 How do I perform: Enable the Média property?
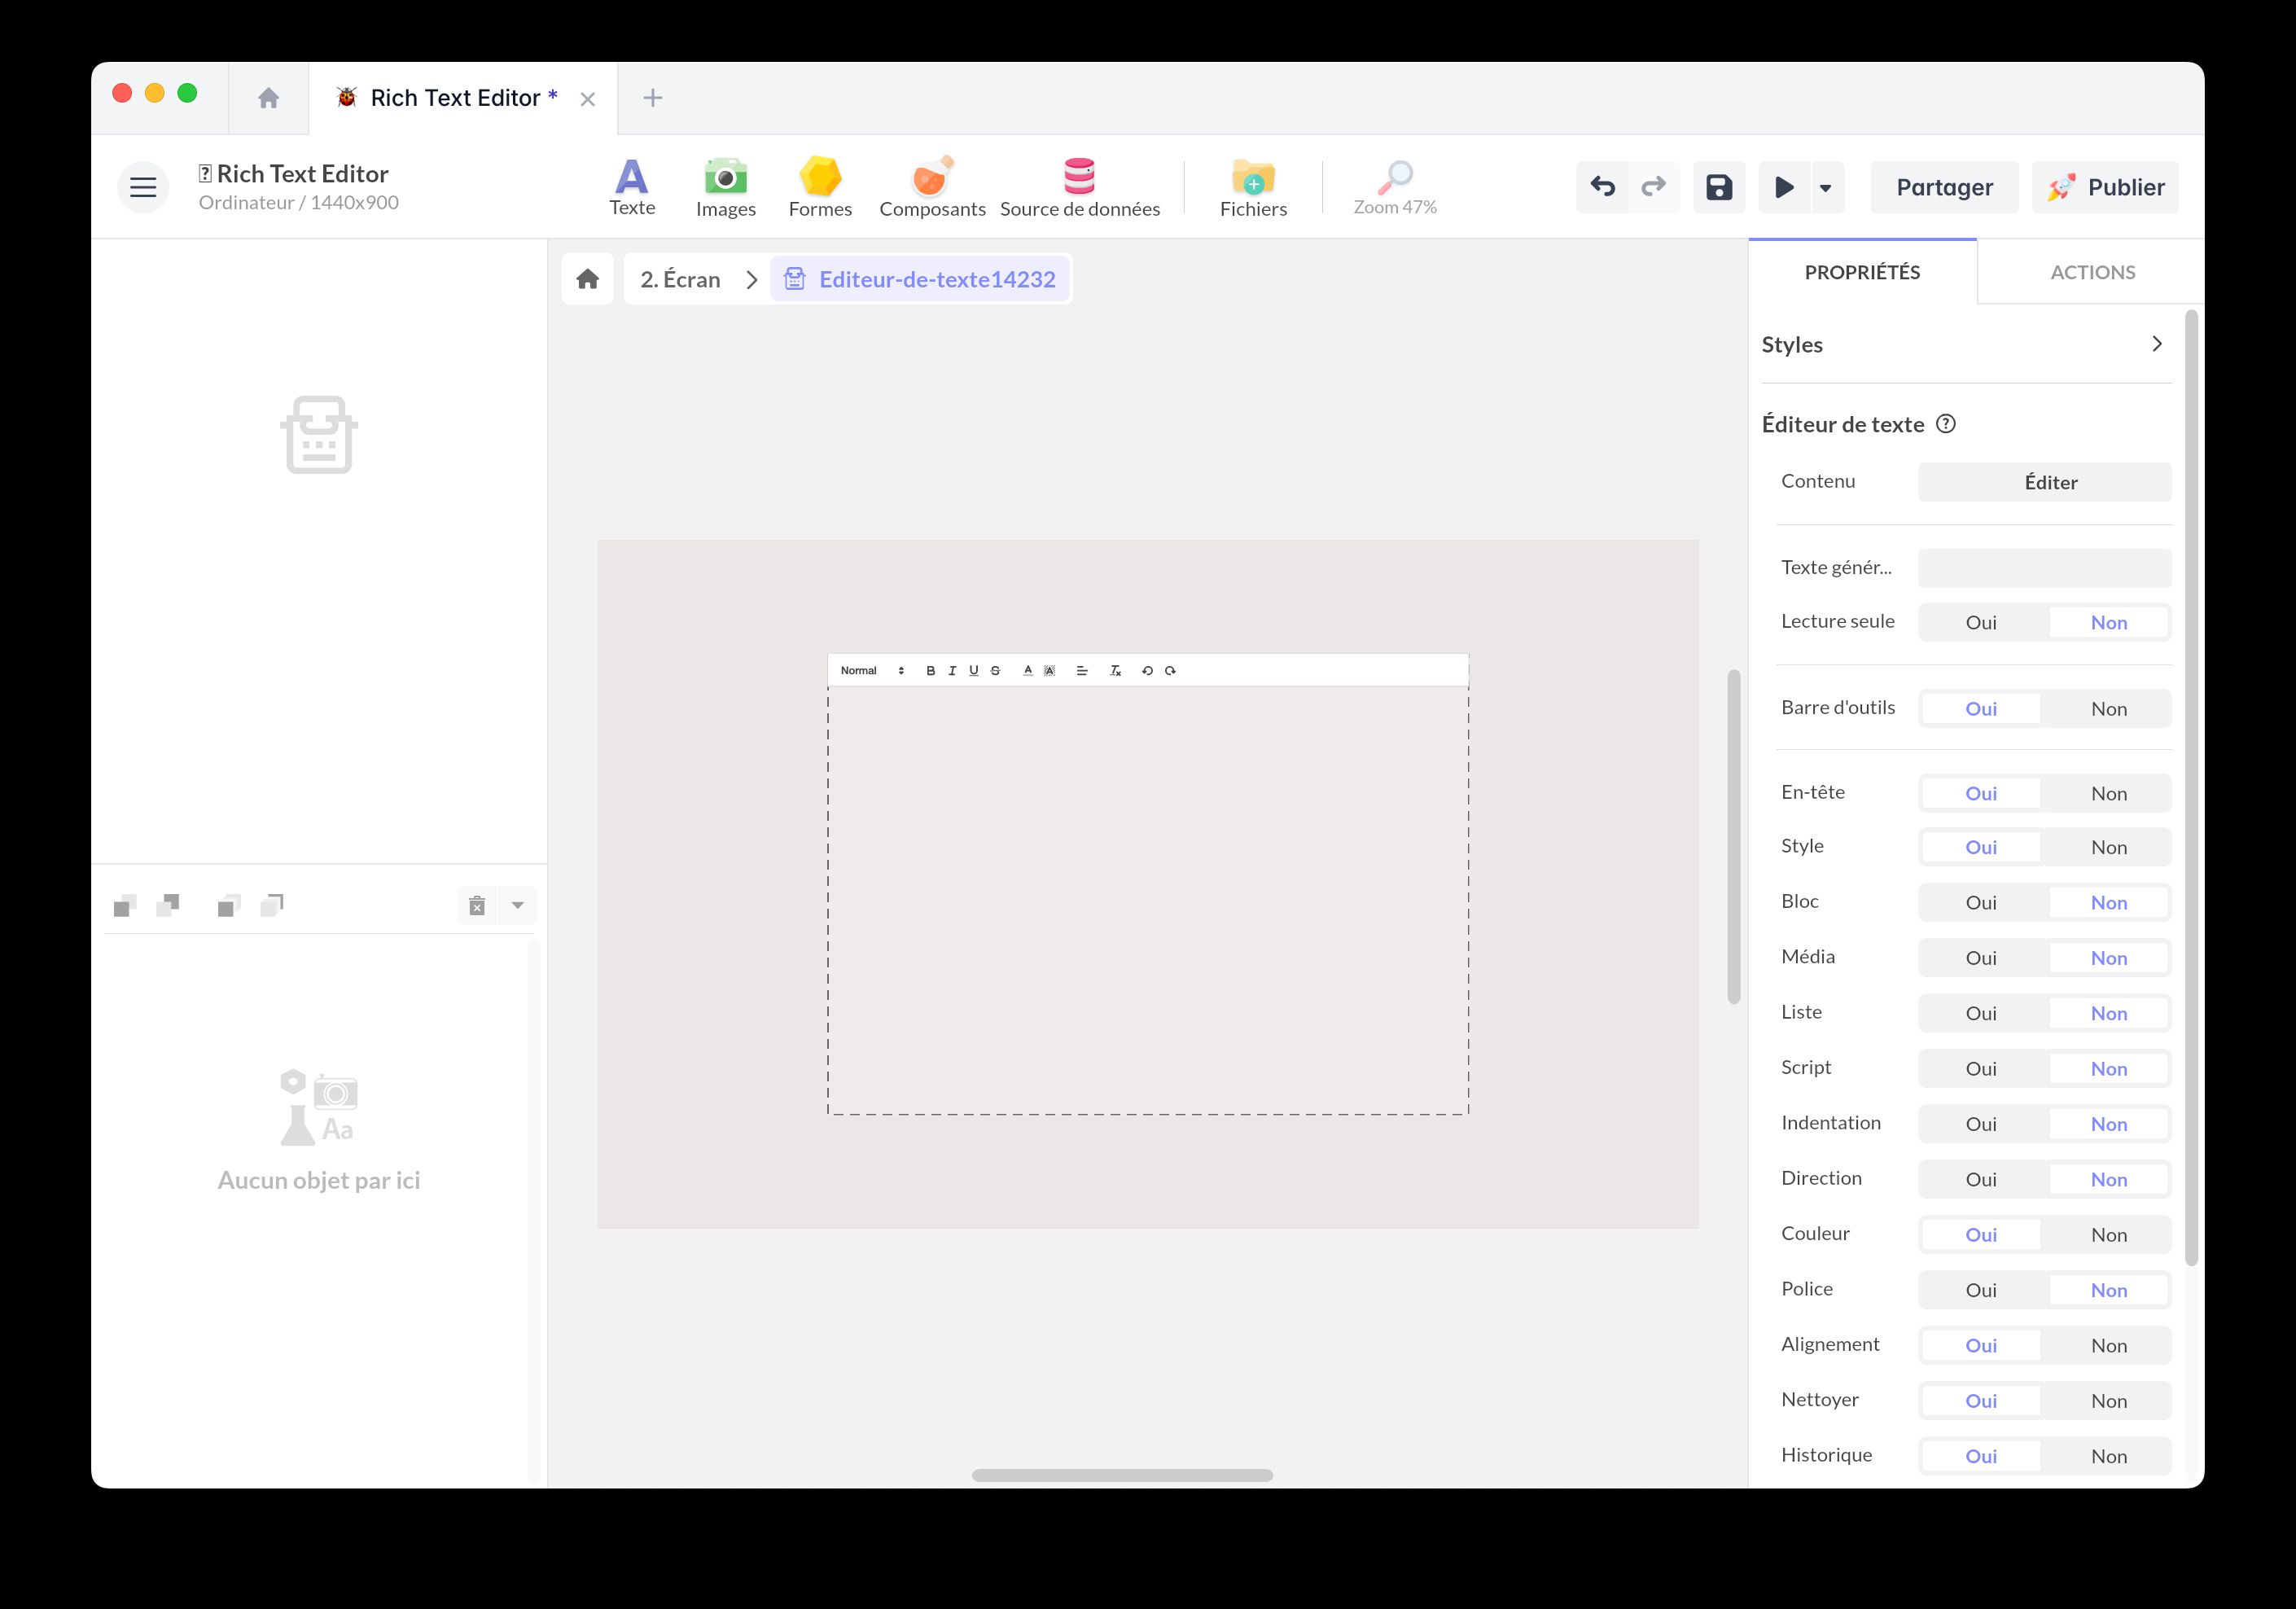1981,957
